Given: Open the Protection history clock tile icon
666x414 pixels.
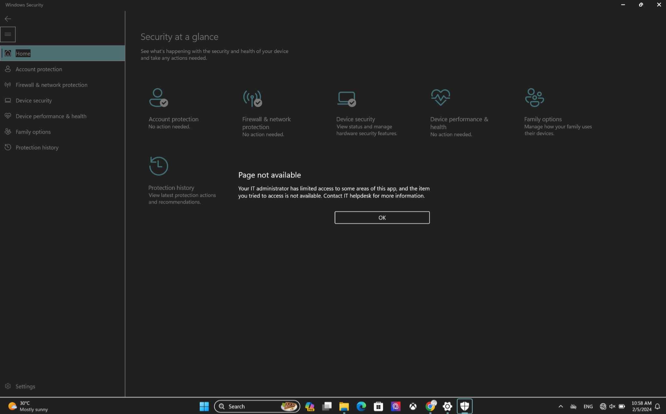Looking at the screenshot, I should (x=158, y=166).
